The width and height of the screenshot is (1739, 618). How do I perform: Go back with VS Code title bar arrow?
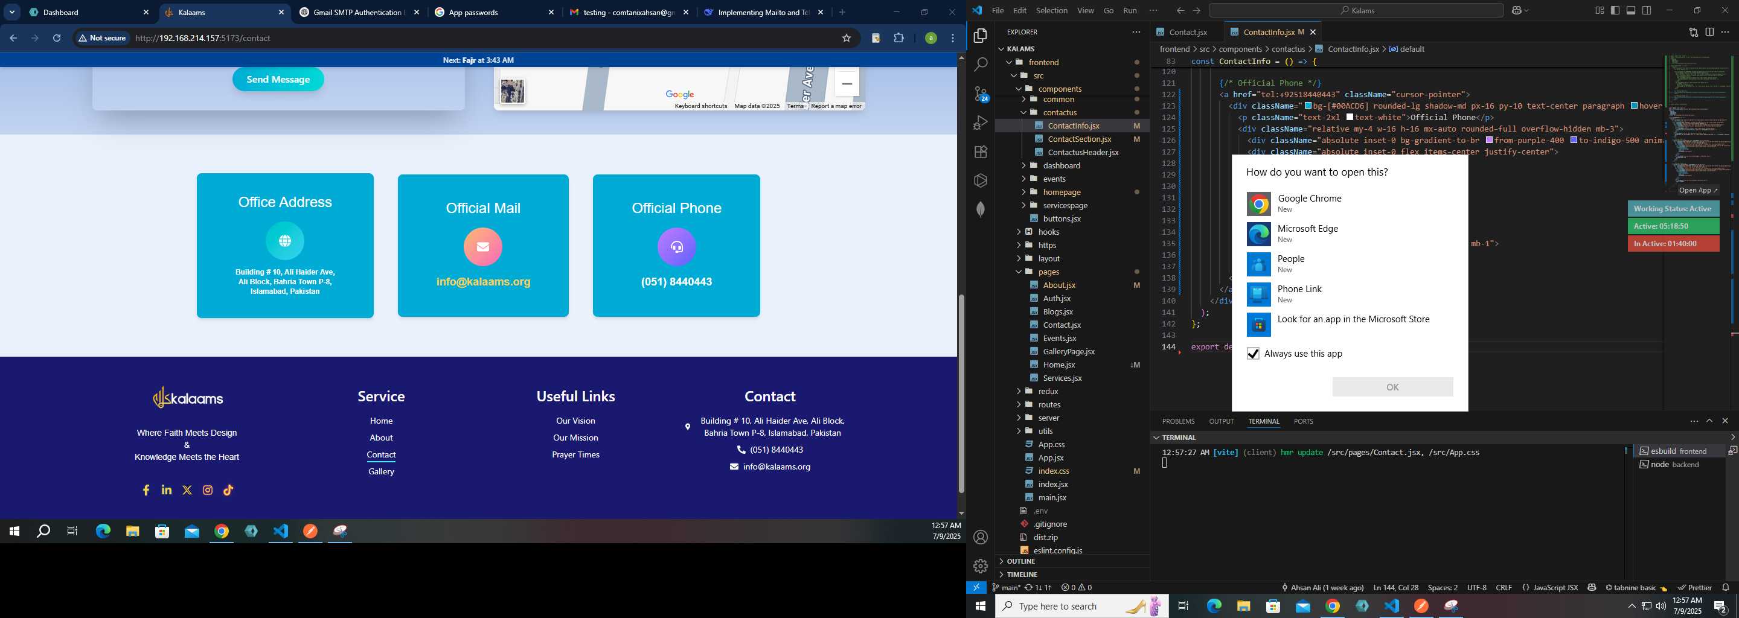click(x=1180, y=11)
